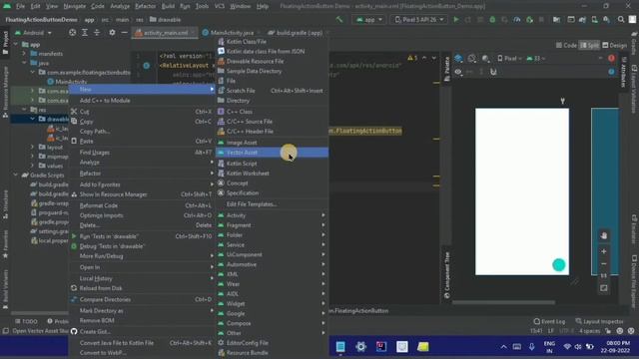Click the teal floating action button in preview
The image size is (639, 359).
[559, 265]
